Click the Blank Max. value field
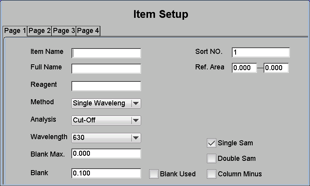Viewport: 310px width, 186px height. [x=106, y=153]
